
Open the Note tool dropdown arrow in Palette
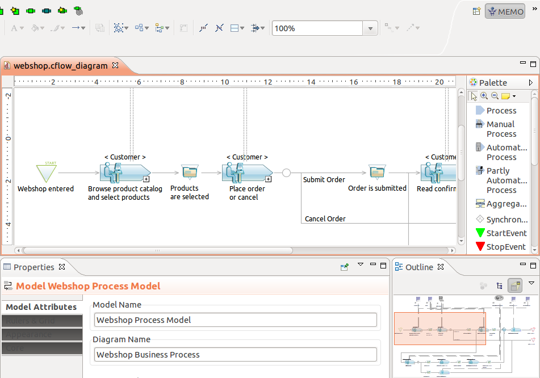coord(514,96)
